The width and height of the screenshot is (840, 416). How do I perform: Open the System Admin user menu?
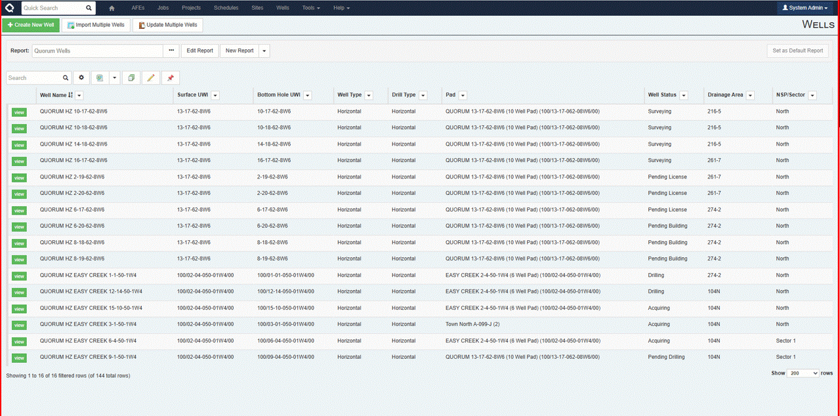coord(805,8)
